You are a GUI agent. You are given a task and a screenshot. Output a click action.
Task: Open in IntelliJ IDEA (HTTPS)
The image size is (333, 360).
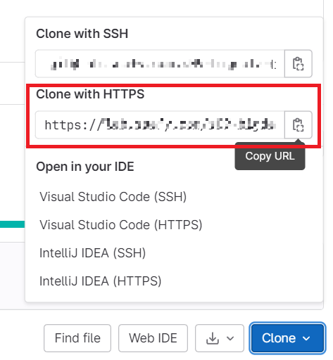point(101,281)
